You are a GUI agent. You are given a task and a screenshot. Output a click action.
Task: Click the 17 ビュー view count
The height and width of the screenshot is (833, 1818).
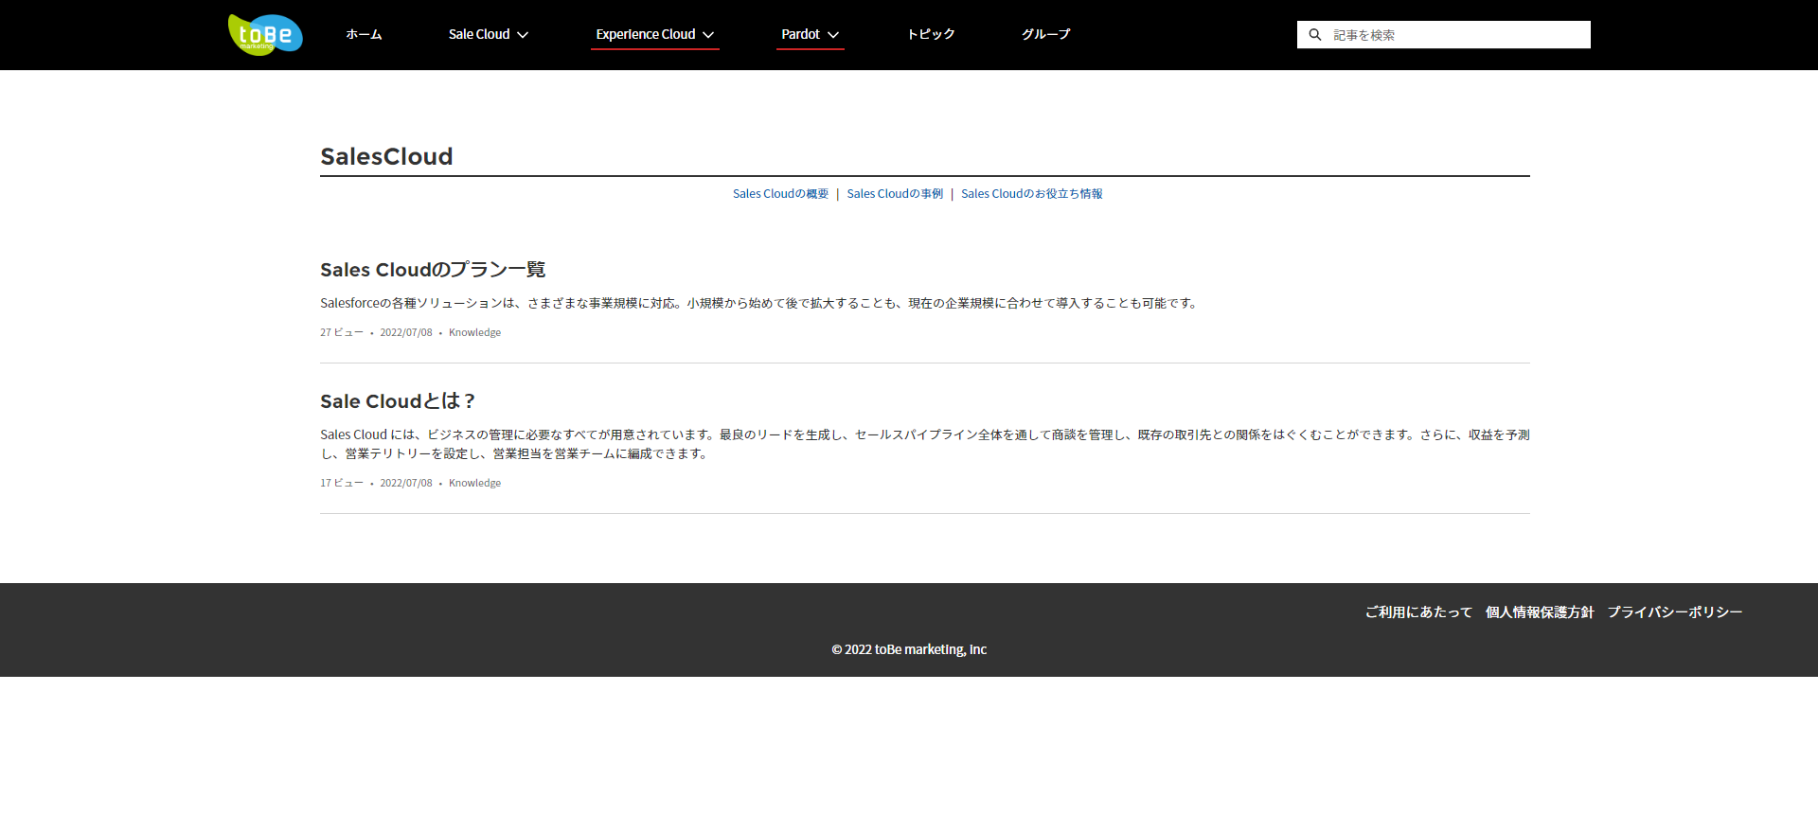tap(342, 483)
